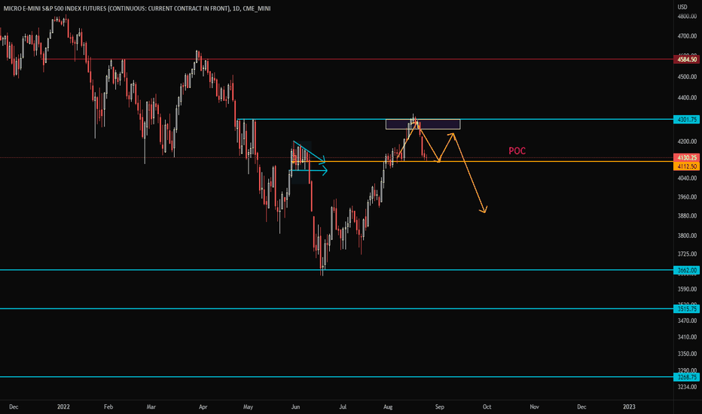The height and width of the screenshot is (414, 702).
Task: Click the Feb label on time axis
Action: click(x=108, y=406)
